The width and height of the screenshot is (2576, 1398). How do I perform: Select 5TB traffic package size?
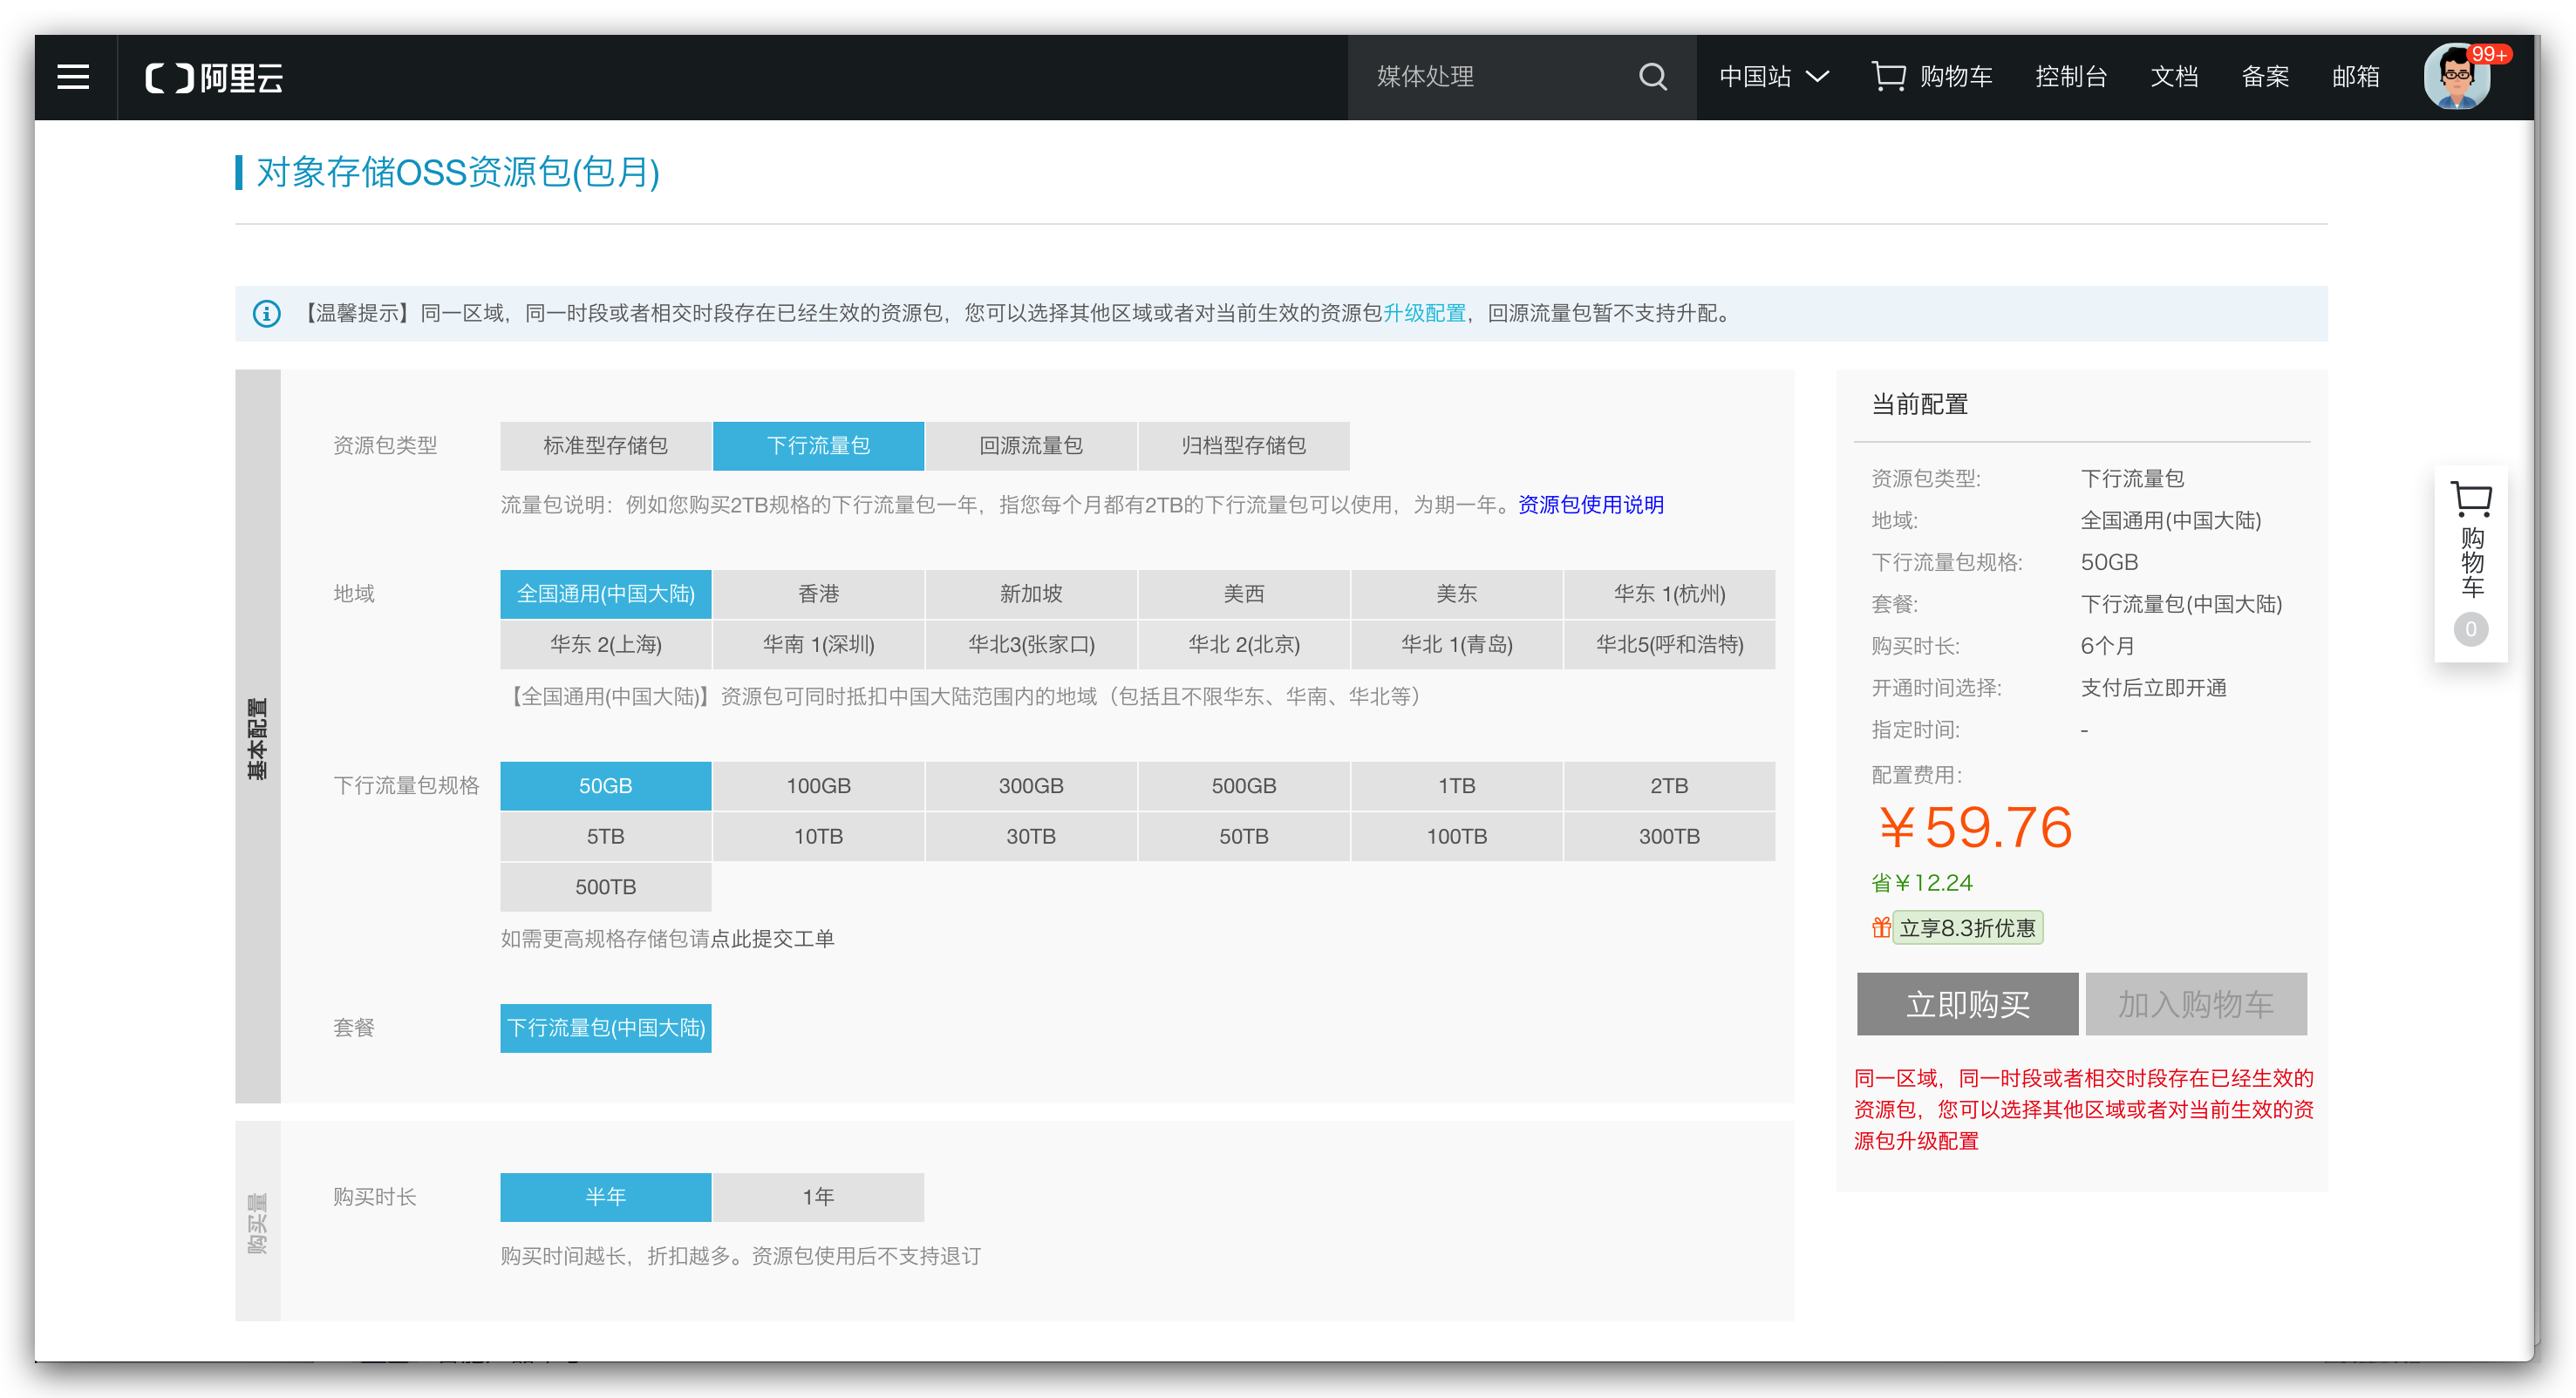605,837
